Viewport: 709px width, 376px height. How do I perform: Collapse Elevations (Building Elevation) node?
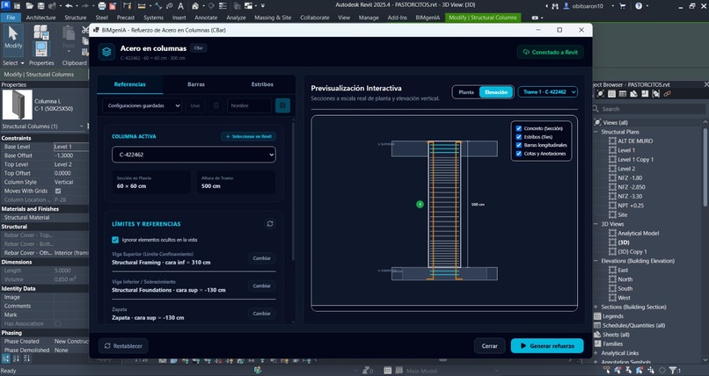pos(596,261)
